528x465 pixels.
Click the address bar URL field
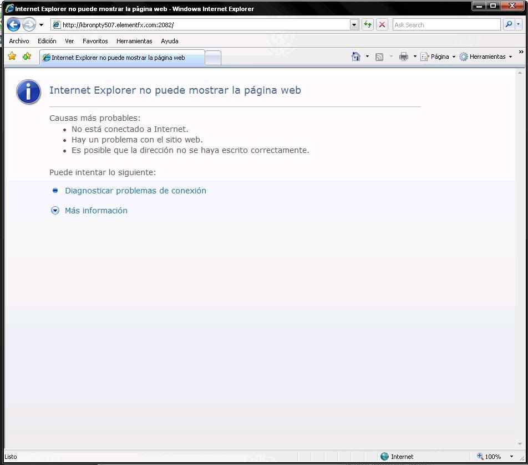pyautogui.click(x=200, y=24)
